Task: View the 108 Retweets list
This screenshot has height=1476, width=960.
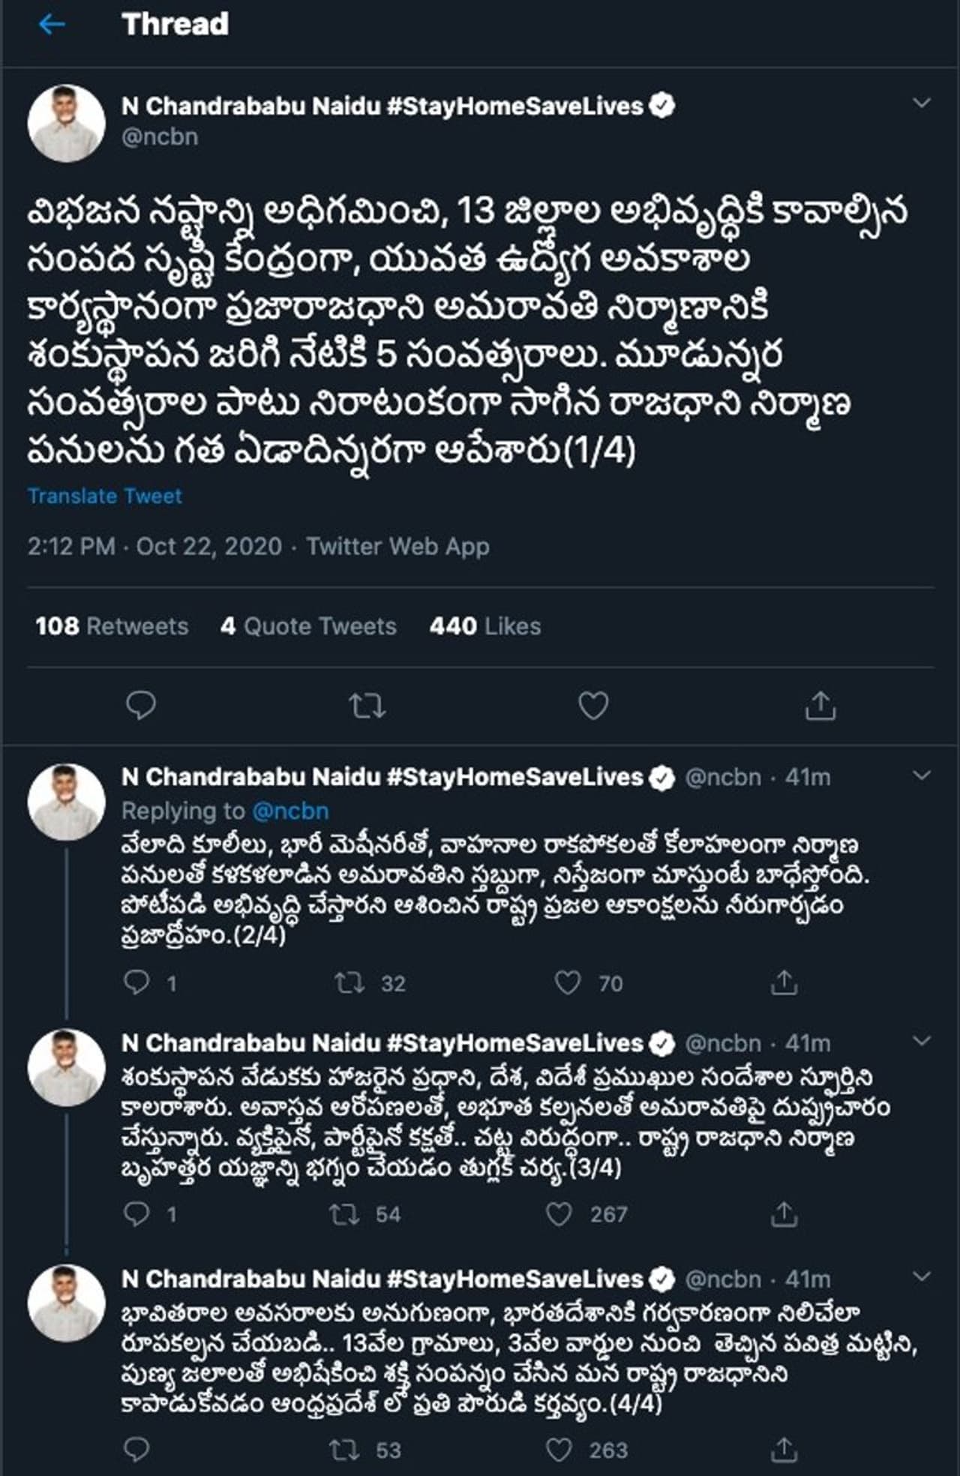Action: [x=112, y=626]
